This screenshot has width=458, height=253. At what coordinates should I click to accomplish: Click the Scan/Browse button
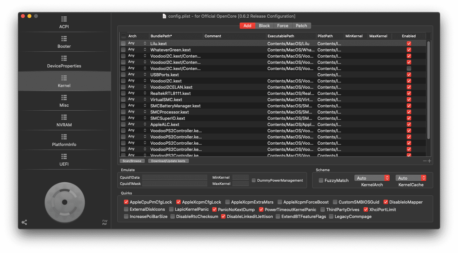point(132,161)
